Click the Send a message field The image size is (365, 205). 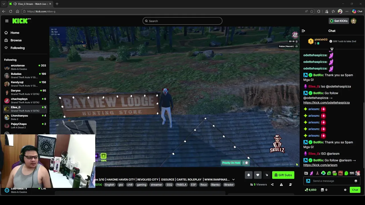332,181
